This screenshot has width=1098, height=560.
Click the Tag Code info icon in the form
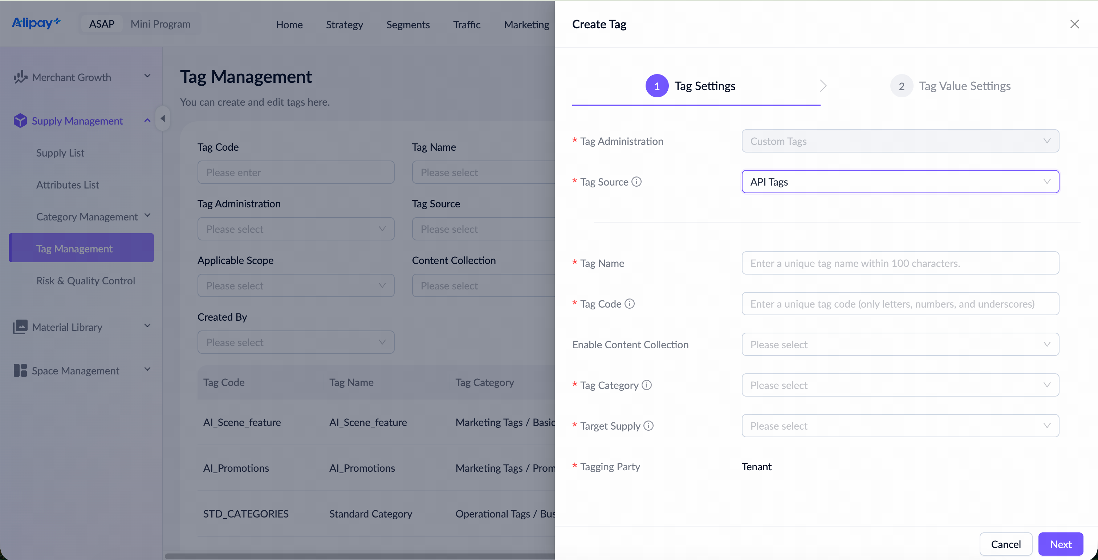(x=630, y=304)
